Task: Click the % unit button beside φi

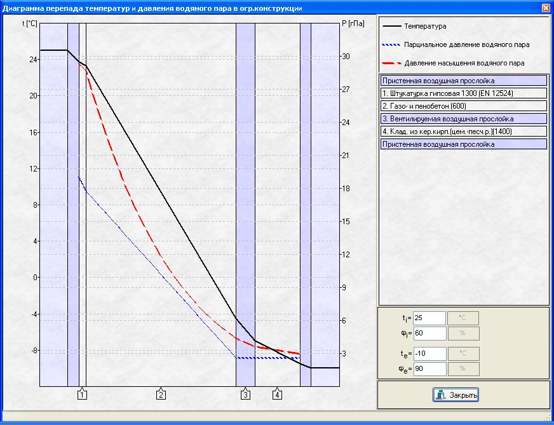Action: click(463, 333)
